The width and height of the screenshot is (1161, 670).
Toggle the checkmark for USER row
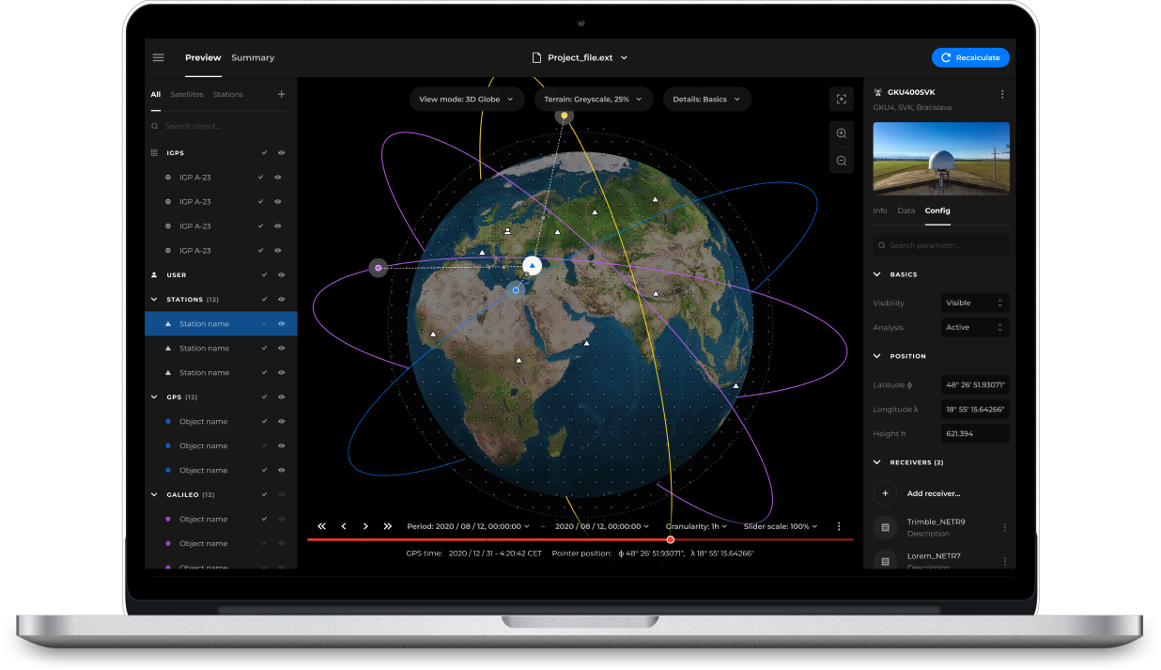point(264,275)
